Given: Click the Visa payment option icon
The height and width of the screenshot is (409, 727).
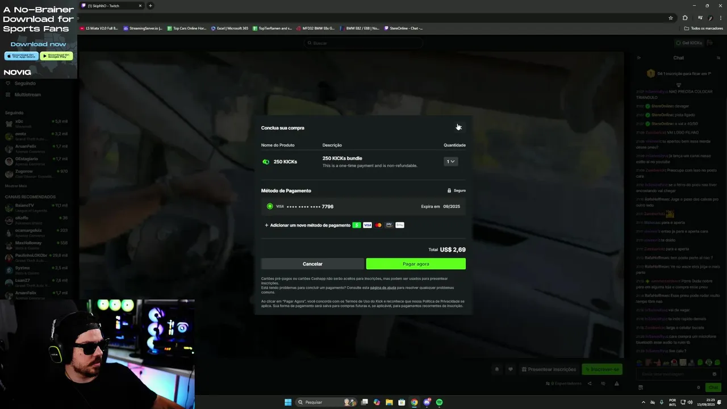Looking at the screenshot, I should coord(367,225).
